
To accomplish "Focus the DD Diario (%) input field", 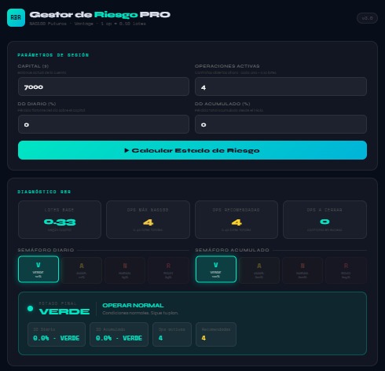I will [x=104, y=124].
